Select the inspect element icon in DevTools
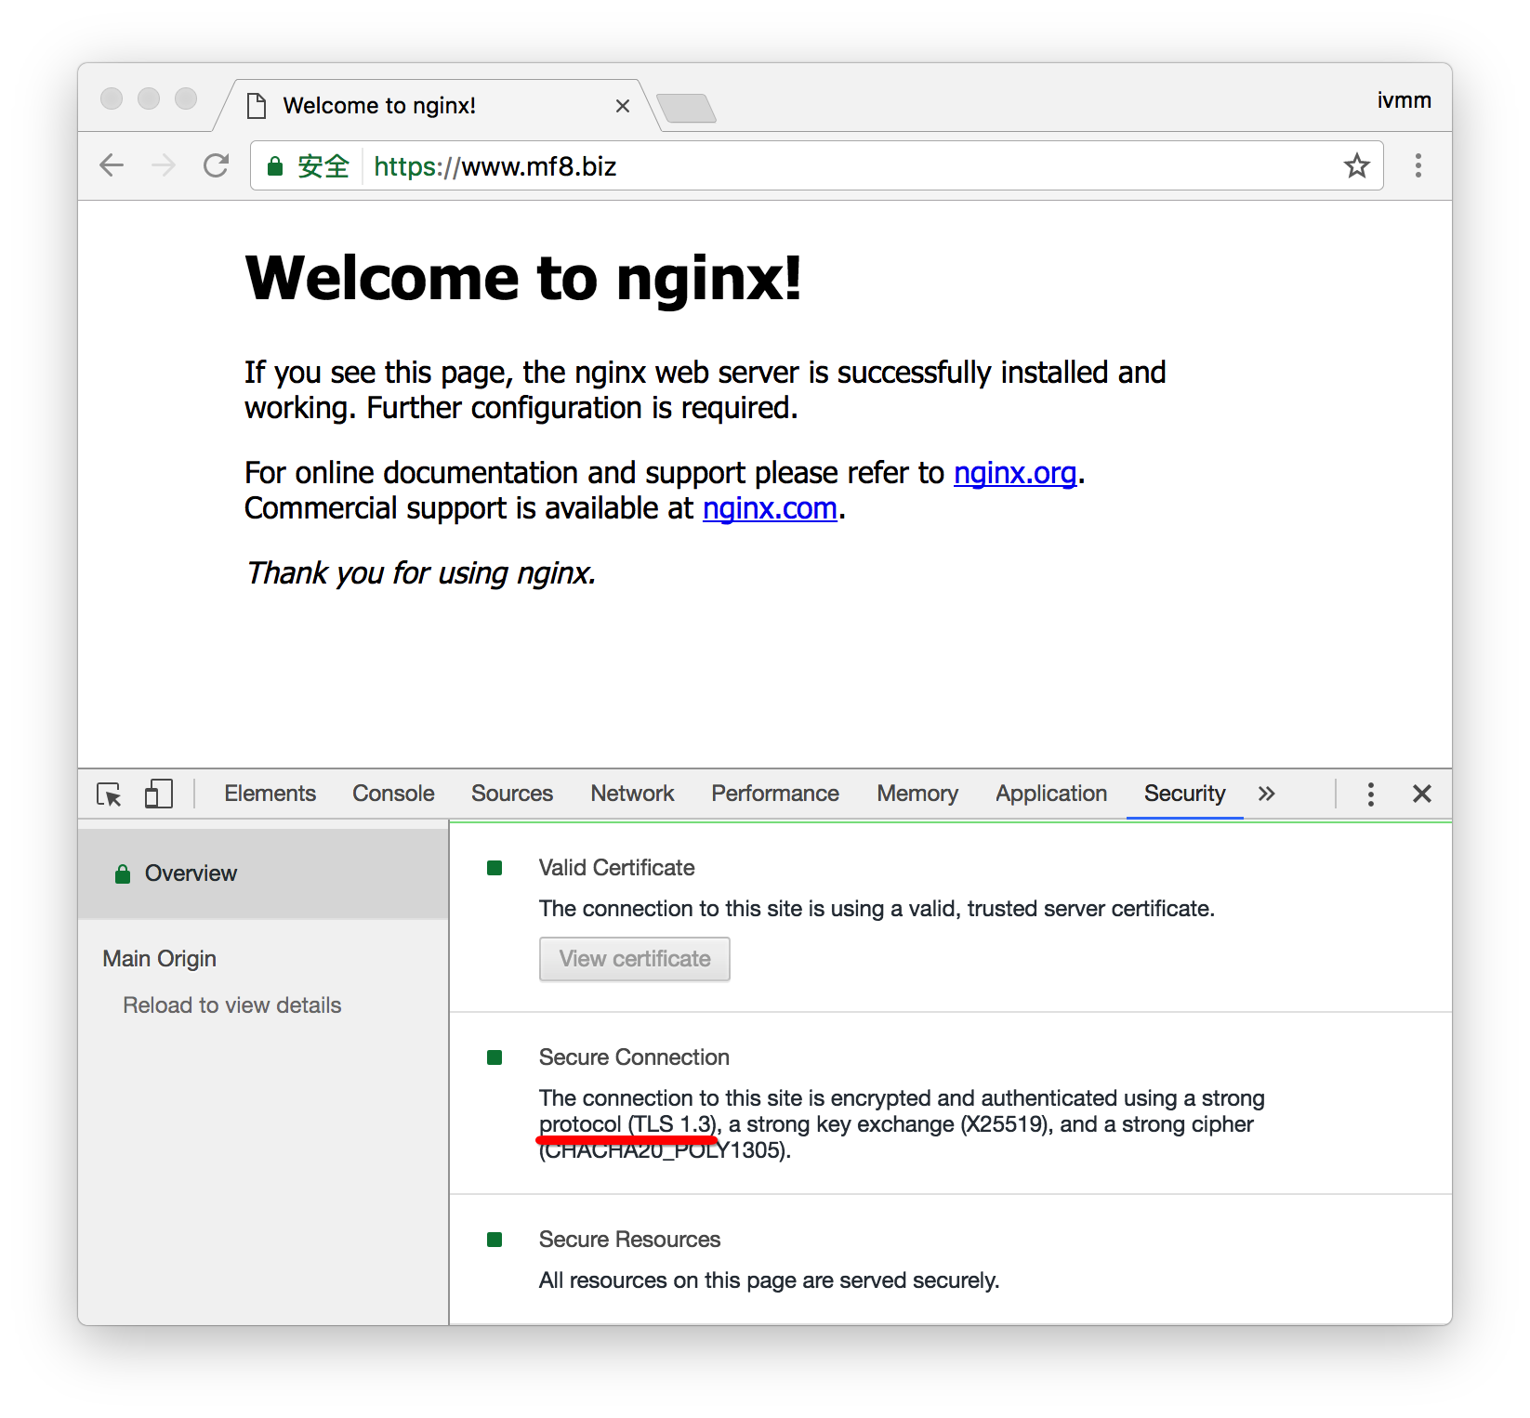This screenshot has height=1418, width=1530. click(x=109, y=795)
